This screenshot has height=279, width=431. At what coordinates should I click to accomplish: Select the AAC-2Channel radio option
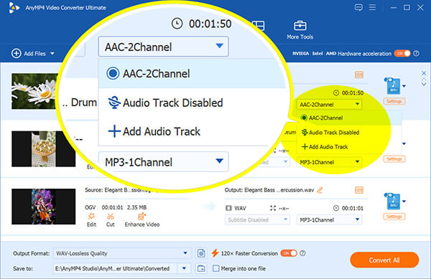click(304, 118)
